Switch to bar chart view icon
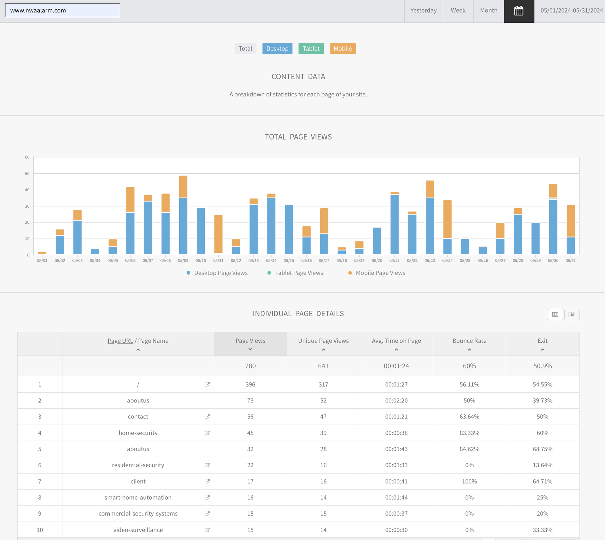The height and width of the screenshot is (542, 605). [572, 314]
